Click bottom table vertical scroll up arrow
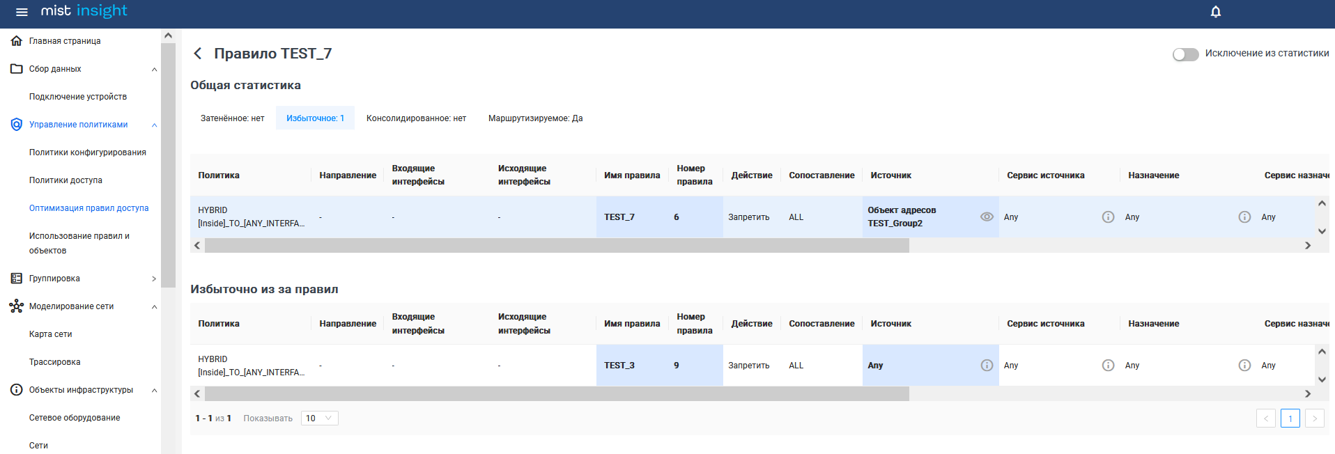1335x454 pixels. [1322, 352]
